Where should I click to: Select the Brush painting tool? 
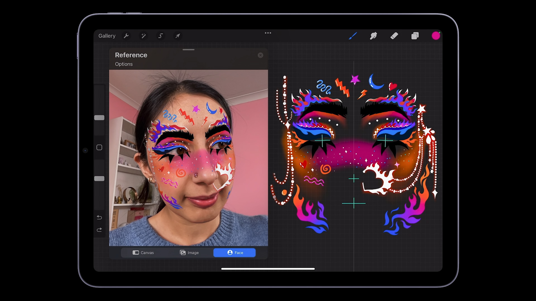[353, 36]
